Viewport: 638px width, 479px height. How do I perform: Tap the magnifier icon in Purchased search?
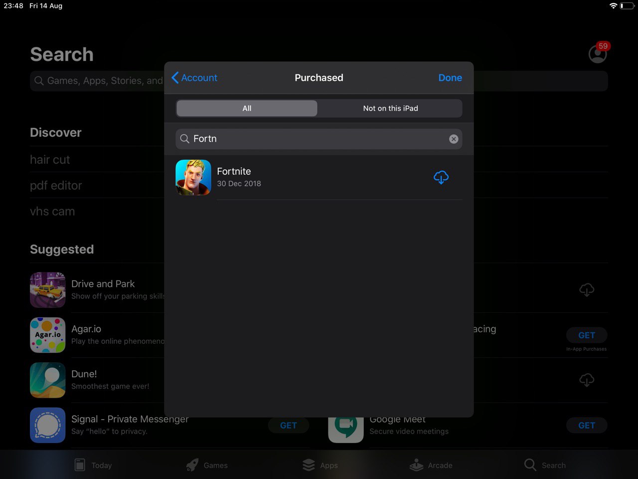[x=184, y=139]
